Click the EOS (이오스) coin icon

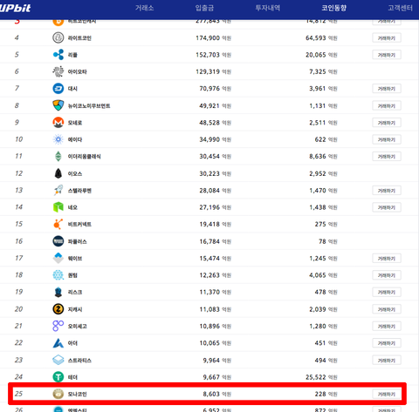(x=58, y=173)
